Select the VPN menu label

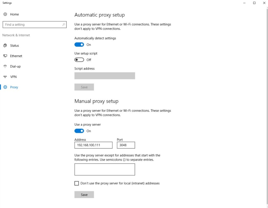[13, 77]
